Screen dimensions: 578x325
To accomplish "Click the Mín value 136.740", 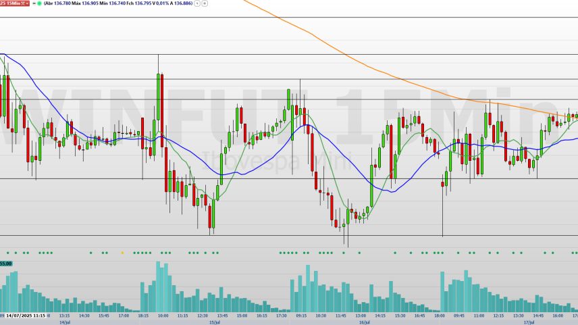I will coord(117,3).
